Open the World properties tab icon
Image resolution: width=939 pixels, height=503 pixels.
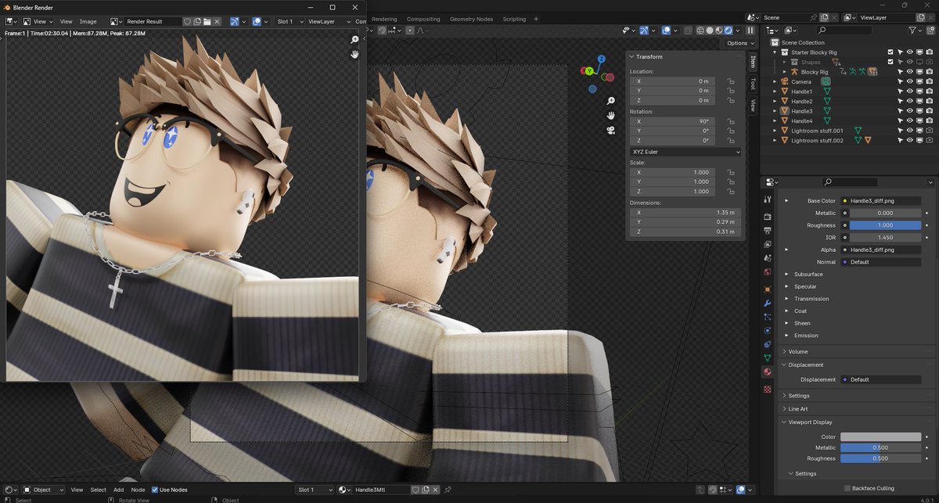(767, 271)
